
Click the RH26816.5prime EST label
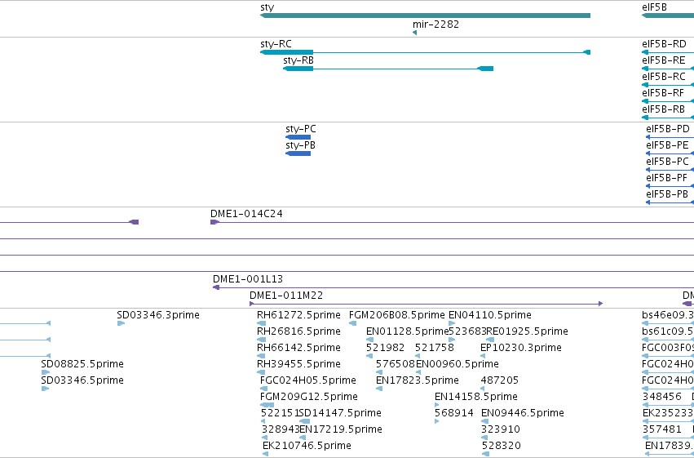[298, 331]
